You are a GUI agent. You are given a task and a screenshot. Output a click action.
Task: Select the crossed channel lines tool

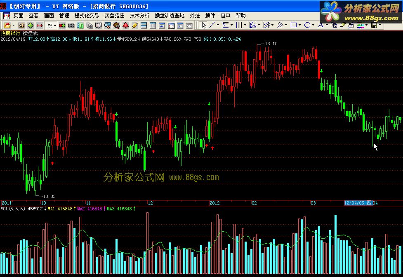coord(266,25)
